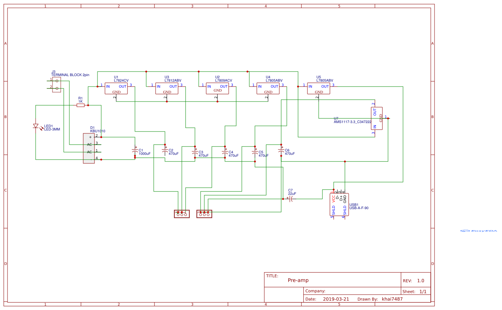
Task: Click resistor R1 1K symbol
Action: coord(80,105)
